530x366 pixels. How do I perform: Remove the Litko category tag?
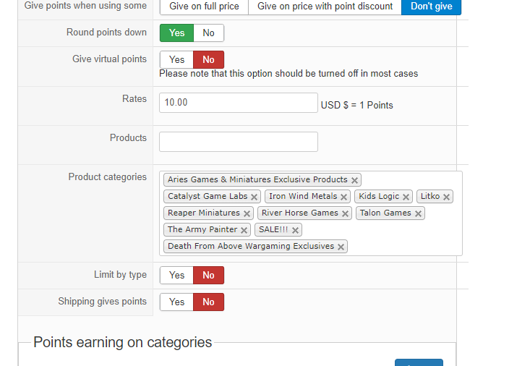[447, 197]
